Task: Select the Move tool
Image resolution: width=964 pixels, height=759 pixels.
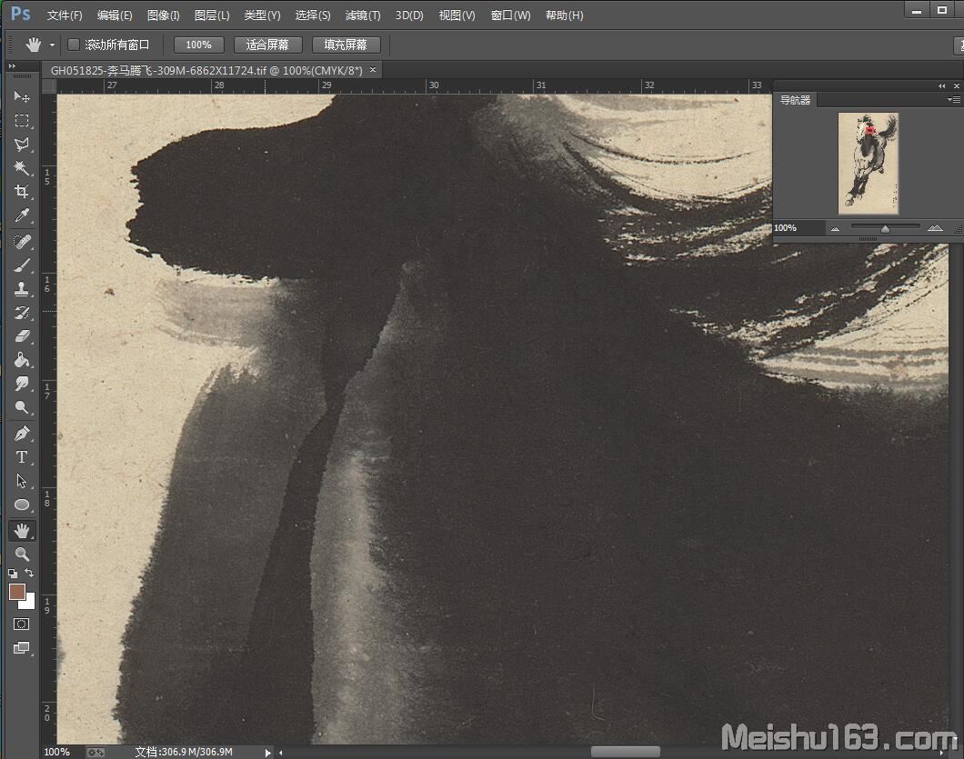Action: 22,96
